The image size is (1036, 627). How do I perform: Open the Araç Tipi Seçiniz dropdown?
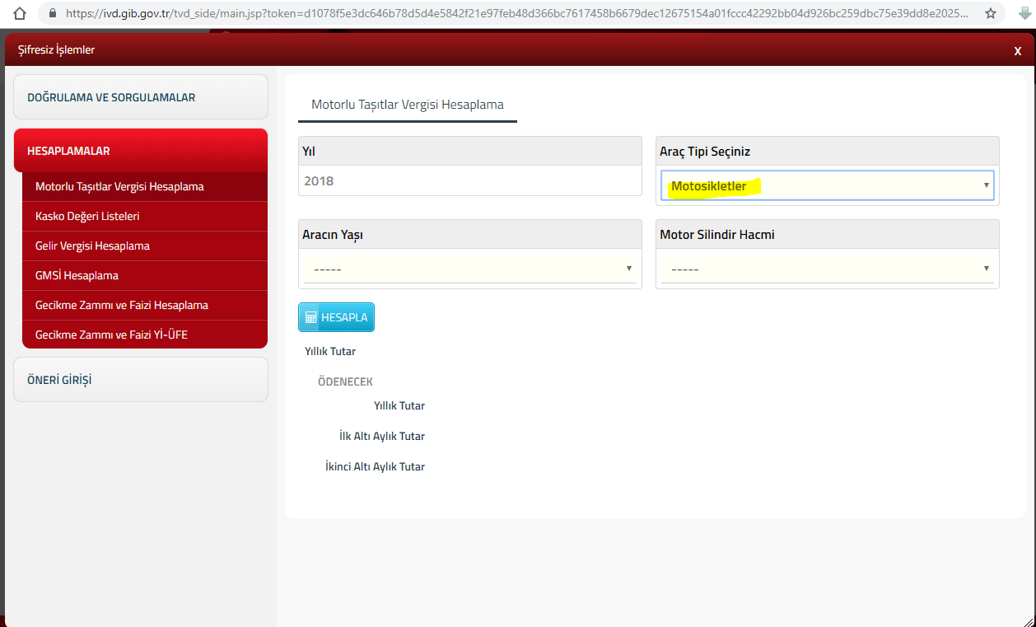(827, 186)
